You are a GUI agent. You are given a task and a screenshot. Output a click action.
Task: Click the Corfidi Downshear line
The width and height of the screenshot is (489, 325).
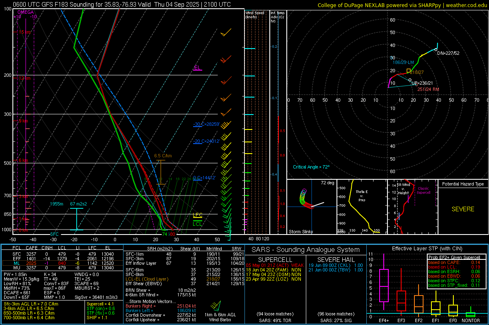[161, 315]
